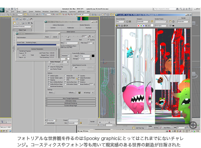The image size is (201, 148).
Task: Open Render Setup icon in frame window
Action: click(x=171, y=21)
